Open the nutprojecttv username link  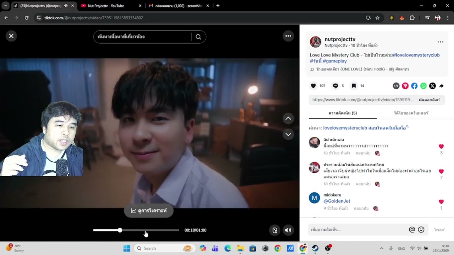pyautogui.click(x=340, y=39)
